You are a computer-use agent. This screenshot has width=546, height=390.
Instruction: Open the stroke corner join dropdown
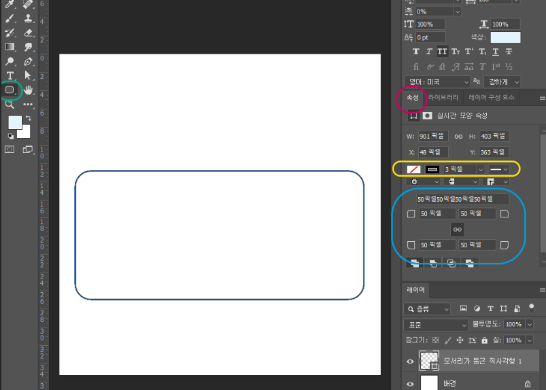pyautogui.click(x=496, y=181)
